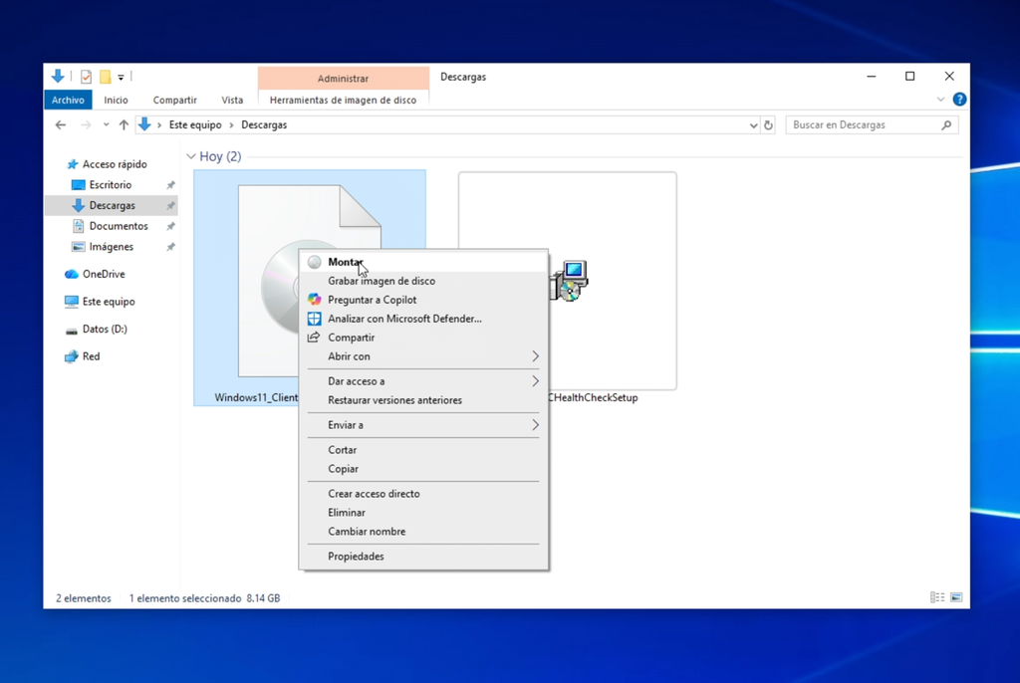
Task: Click the PC Health Check setup icon
Action: pos(570,281)
